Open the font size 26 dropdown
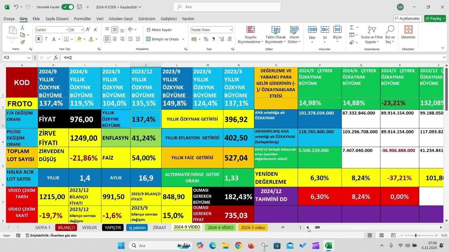 pyautogui.click(x=82, y=30)
